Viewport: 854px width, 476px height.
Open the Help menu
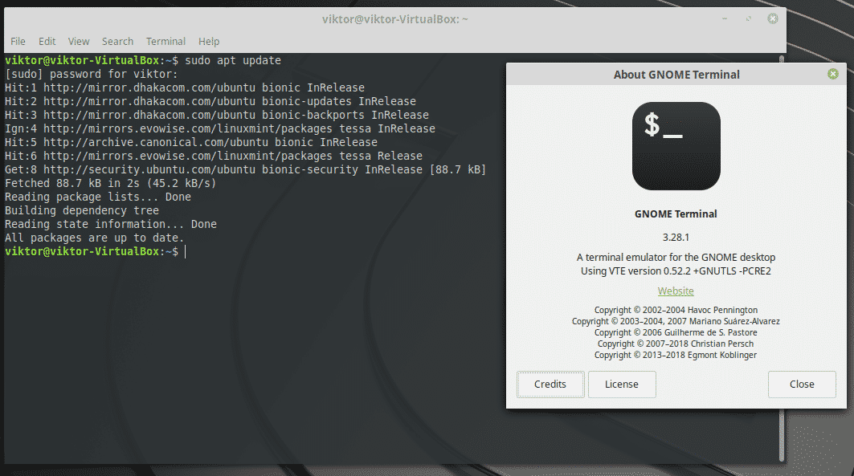tap(209, 41)
